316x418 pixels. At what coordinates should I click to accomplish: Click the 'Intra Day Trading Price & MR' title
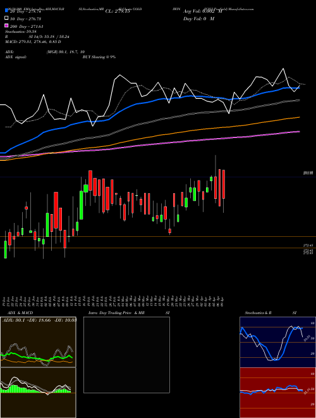pyautogui.click(x=116, y=313)
